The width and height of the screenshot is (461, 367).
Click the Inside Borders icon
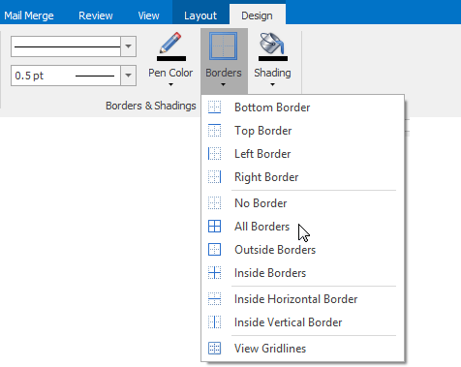[x=214, y=273]
